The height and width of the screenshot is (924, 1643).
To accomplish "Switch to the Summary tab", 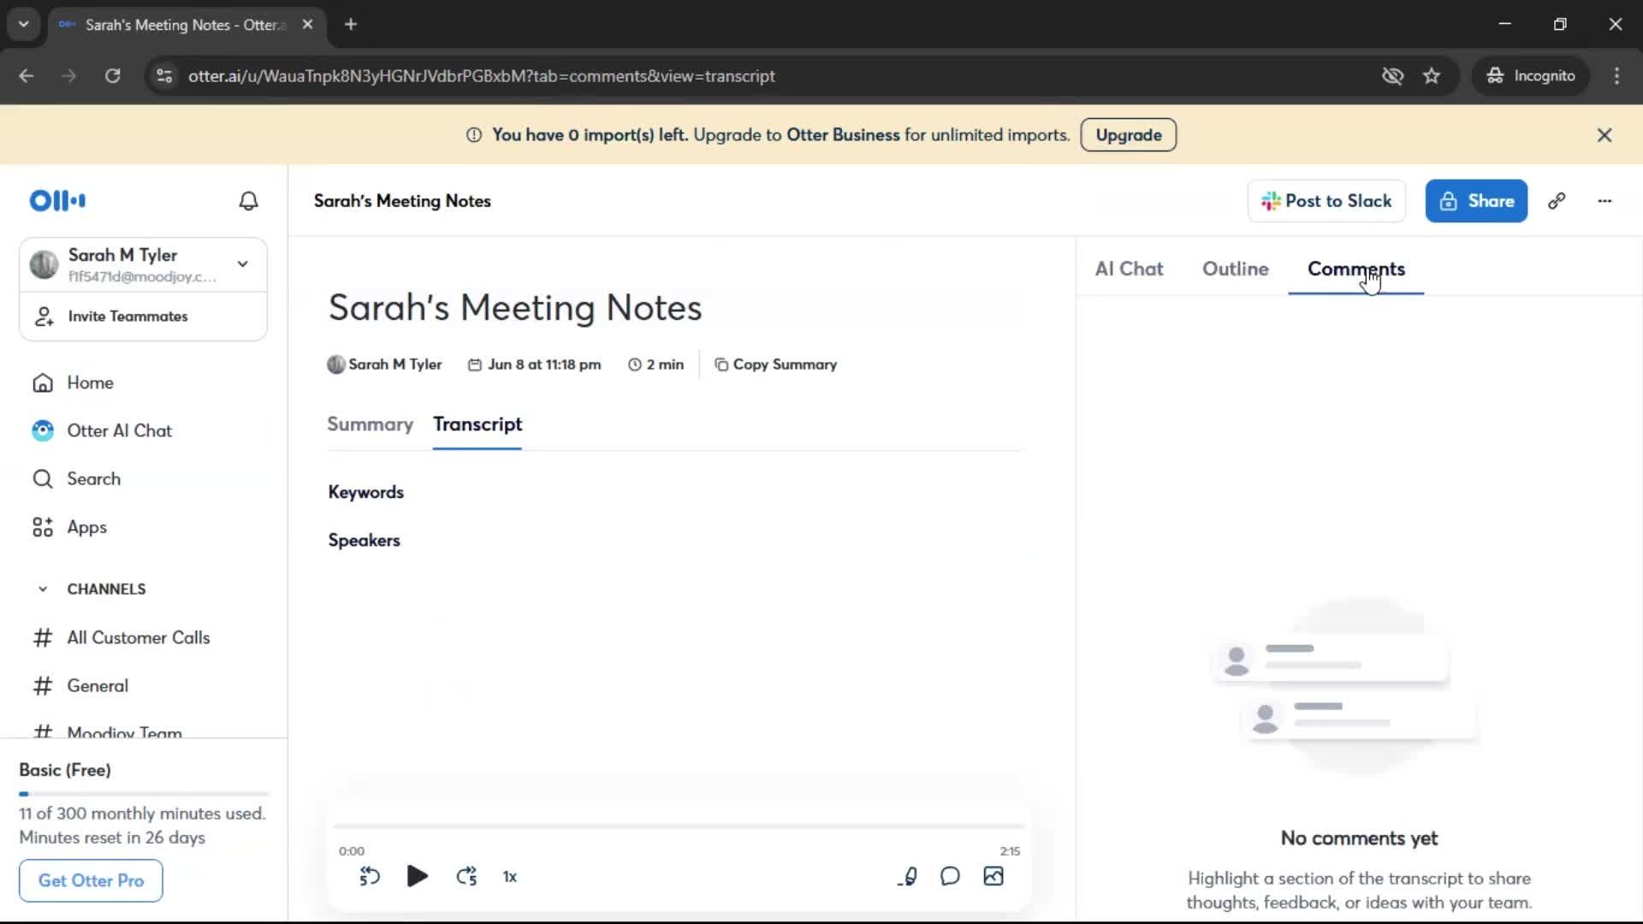I will 370,424.
